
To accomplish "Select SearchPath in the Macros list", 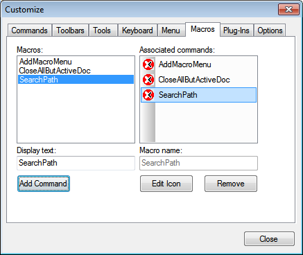I will (76, 80).
